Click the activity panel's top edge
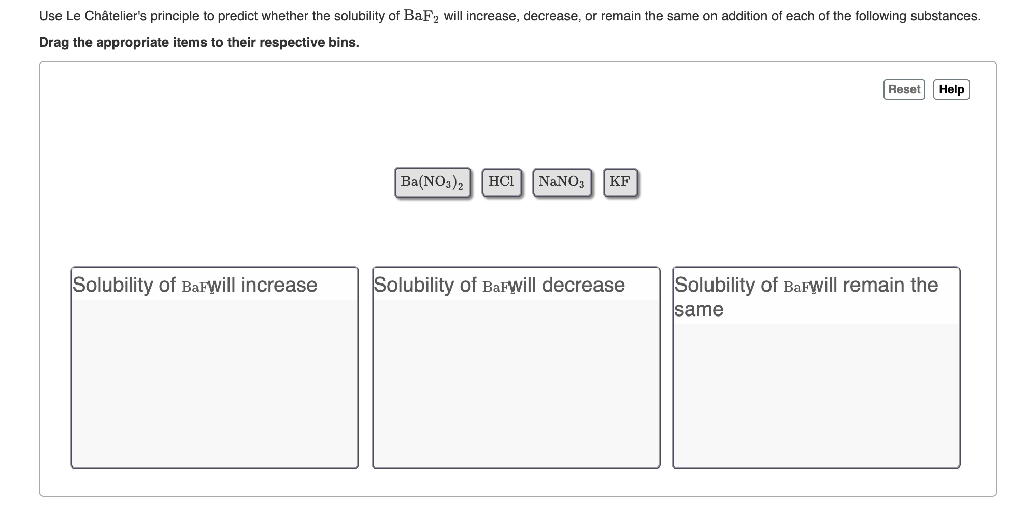 509,62
